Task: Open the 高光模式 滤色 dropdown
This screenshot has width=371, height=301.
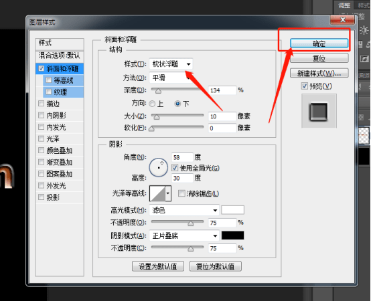Action: (184, 210)
